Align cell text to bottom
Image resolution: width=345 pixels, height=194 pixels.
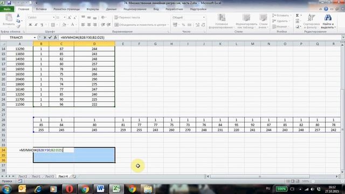[x=95, y=17]
